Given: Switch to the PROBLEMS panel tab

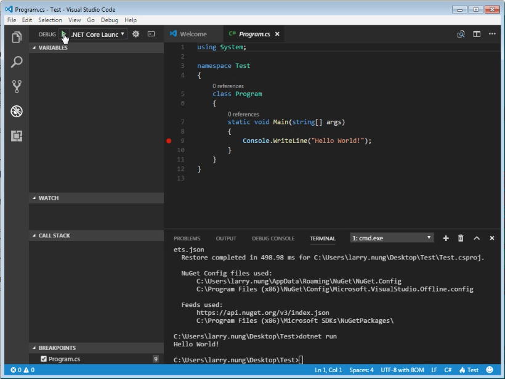Looking at the screenshot, I should pyautogui.click(x=187, y=238).
